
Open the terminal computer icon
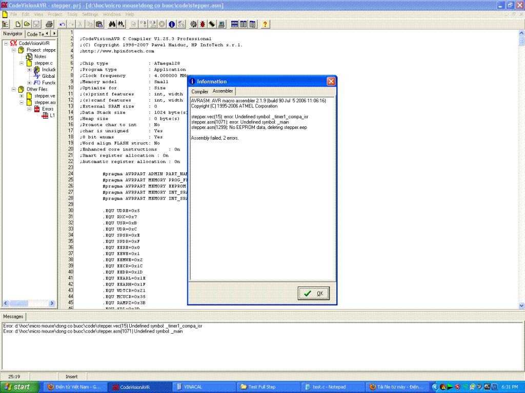click(221, 24)
